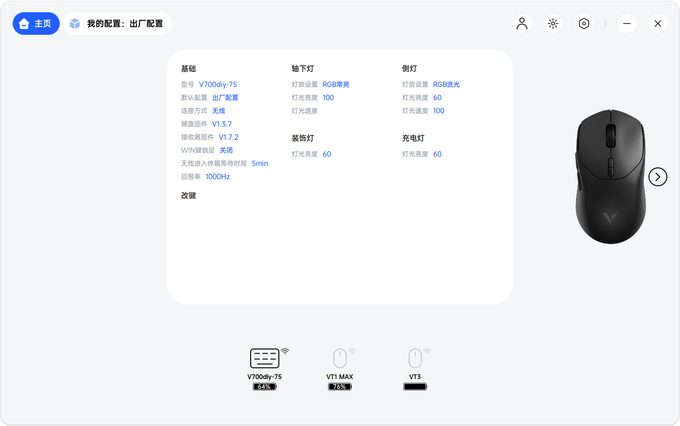Click the RGB常亮 light effect value
The image size is (680, 426).
336,85
